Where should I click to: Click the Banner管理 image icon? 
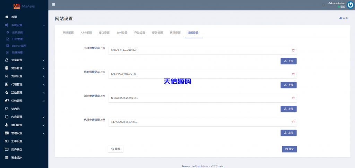click(x=8, y=46)
